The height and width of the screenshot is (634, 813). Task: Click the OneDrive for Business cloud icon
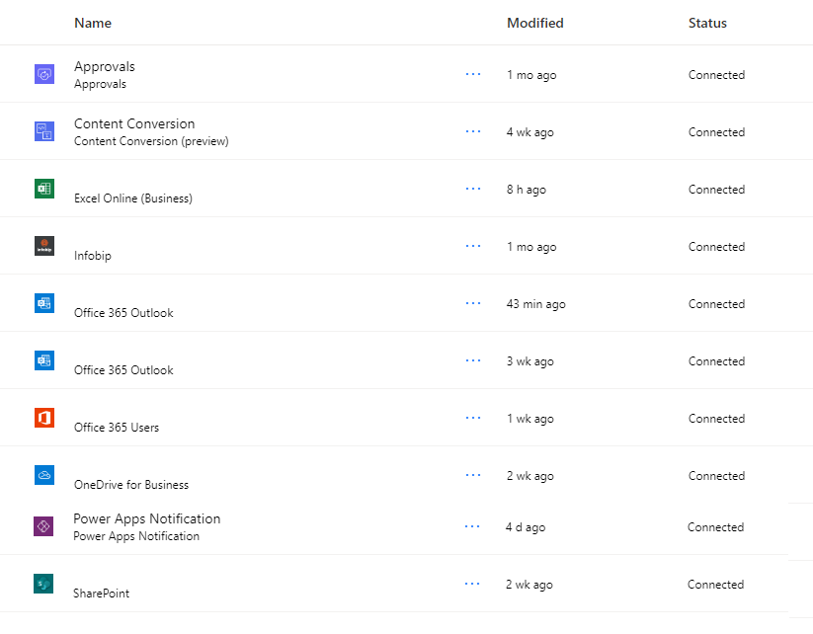click(43, 475)
